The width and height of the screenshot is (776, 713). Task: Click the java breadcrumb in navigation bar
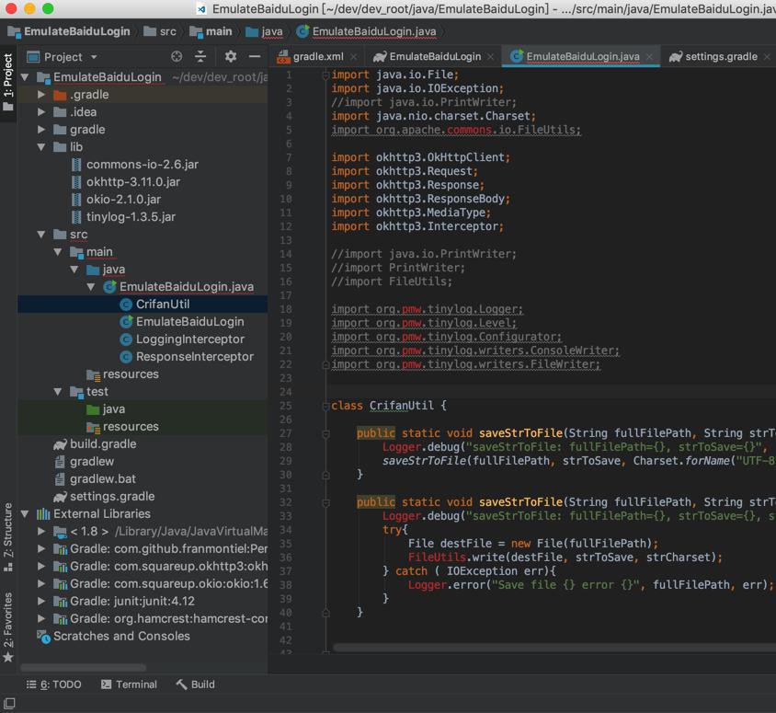[265, 31]
